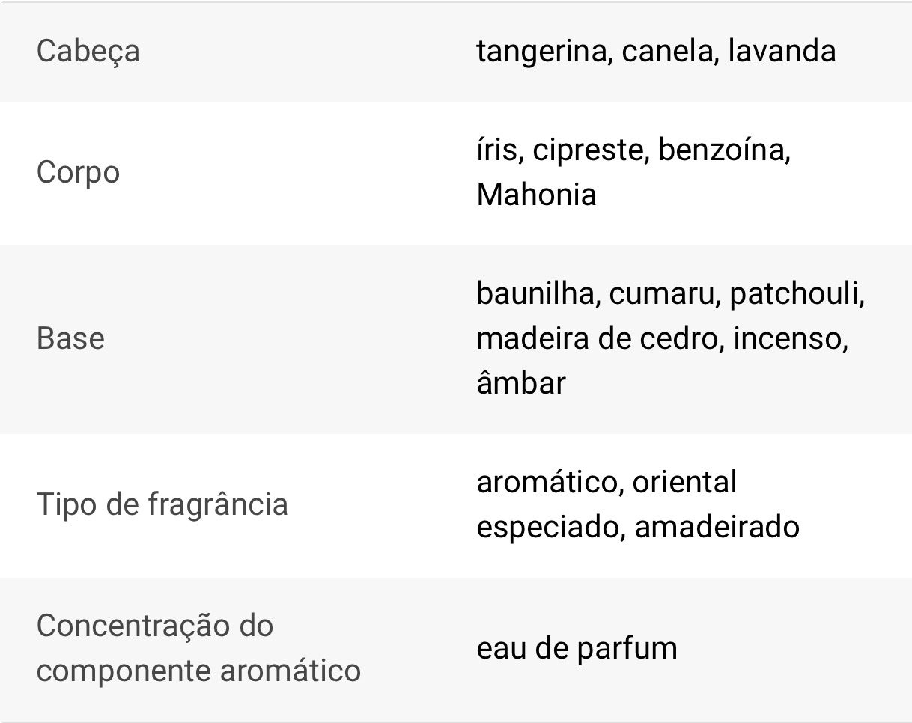
Task: Click the Cabeça row label
Action: [88, 52]
